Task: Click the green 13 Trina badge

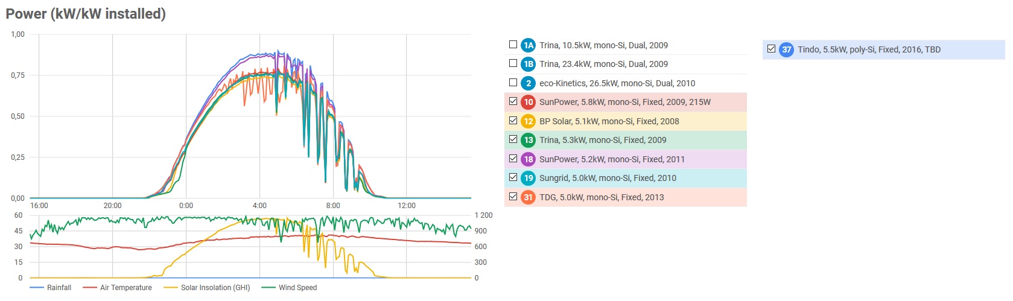Action: click(529, 140)
